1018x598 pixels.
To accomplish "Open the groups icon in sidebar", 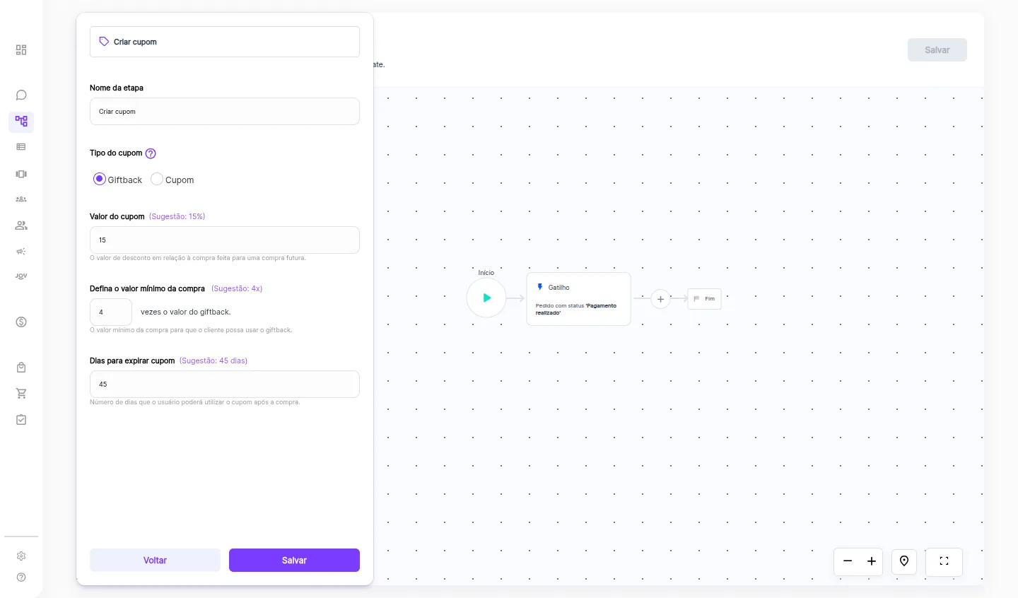I will tap(21, 199).
